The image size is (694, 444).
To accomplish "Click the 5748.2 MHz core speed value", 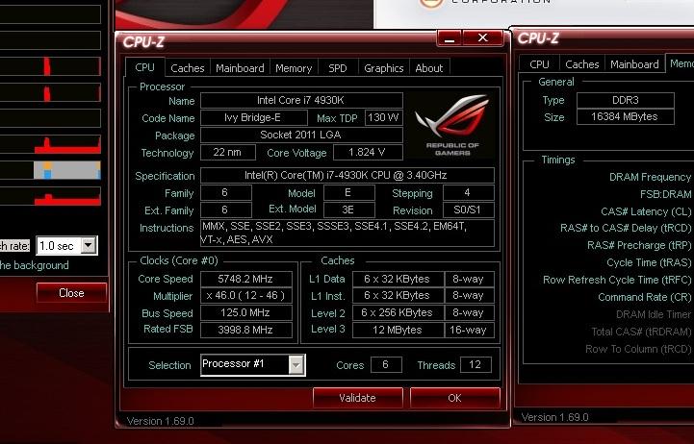I will 246,280.
